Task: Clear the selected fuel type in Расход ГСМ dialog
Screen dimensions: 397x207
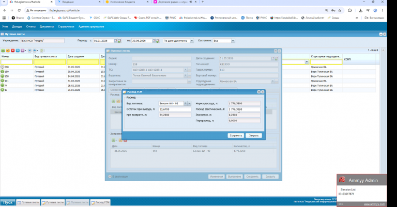Action: (x=186, y=103)
